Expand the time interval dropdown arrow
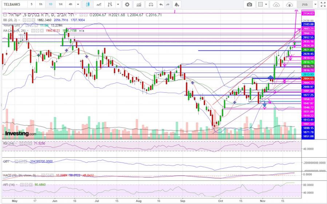Image resolution: width=327 pixels, height=204 pixels. click(78, 4)
